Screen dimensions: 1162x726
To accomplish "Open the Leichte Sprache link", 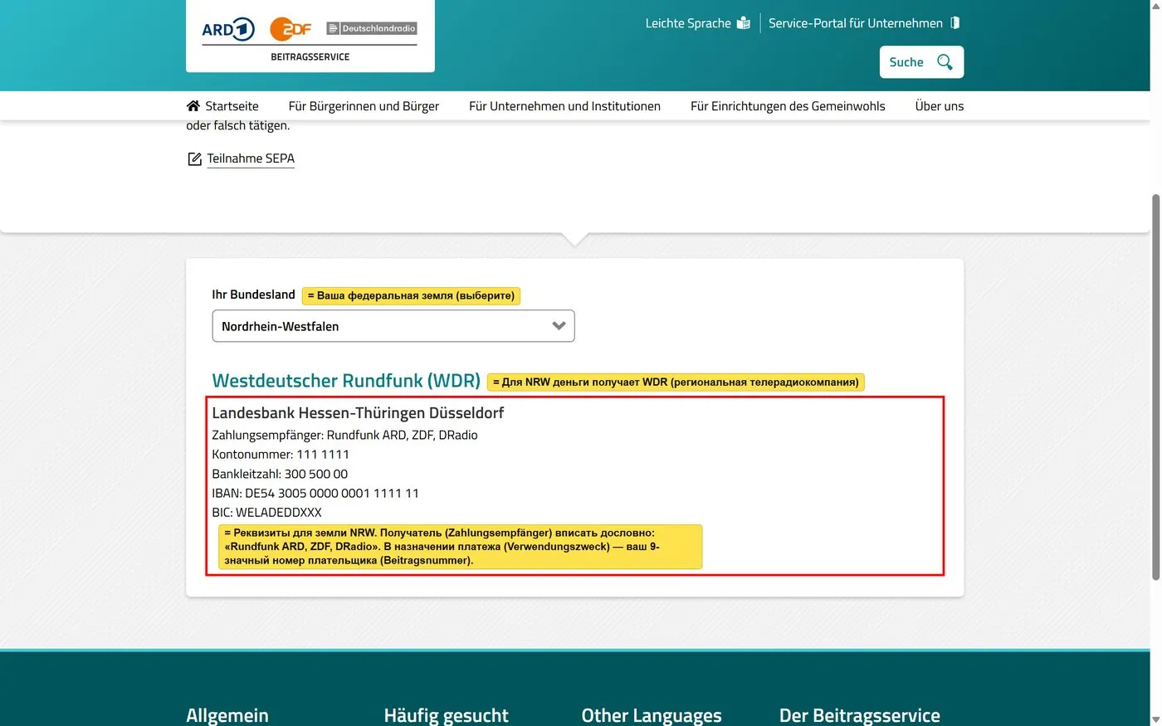I will 688,23.
